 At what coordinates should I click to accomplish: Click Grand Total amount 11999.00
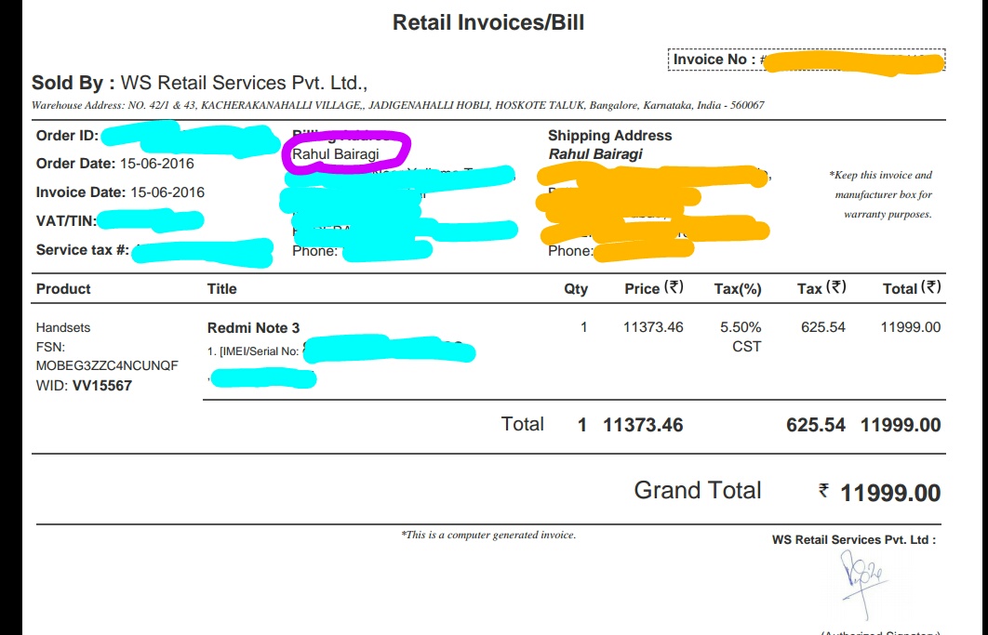click(890, 494)
